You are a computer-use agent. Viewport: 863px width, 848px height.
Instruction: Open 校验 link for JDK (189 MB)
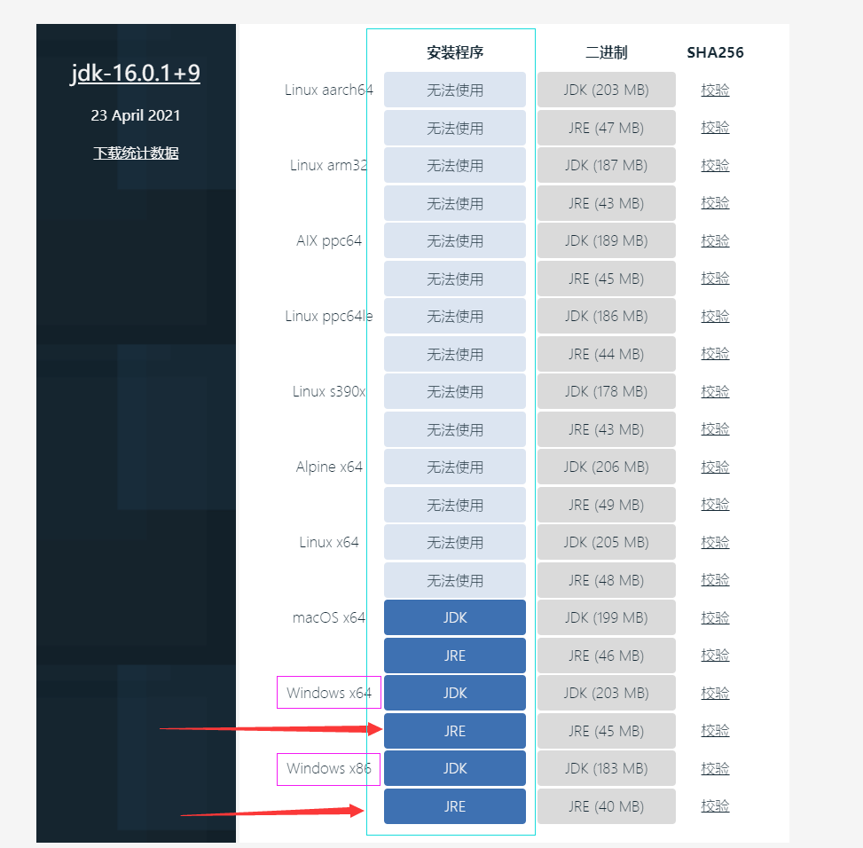[x=715, y=240]
